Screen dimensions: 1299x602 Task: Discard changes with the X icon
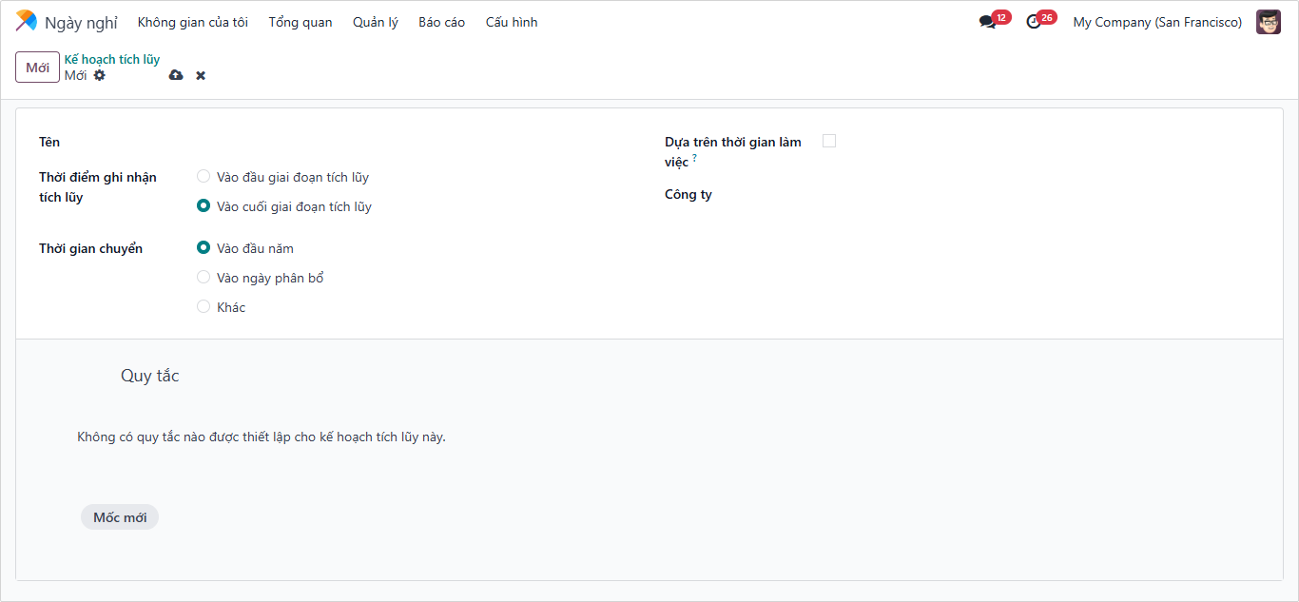[201, 75]
